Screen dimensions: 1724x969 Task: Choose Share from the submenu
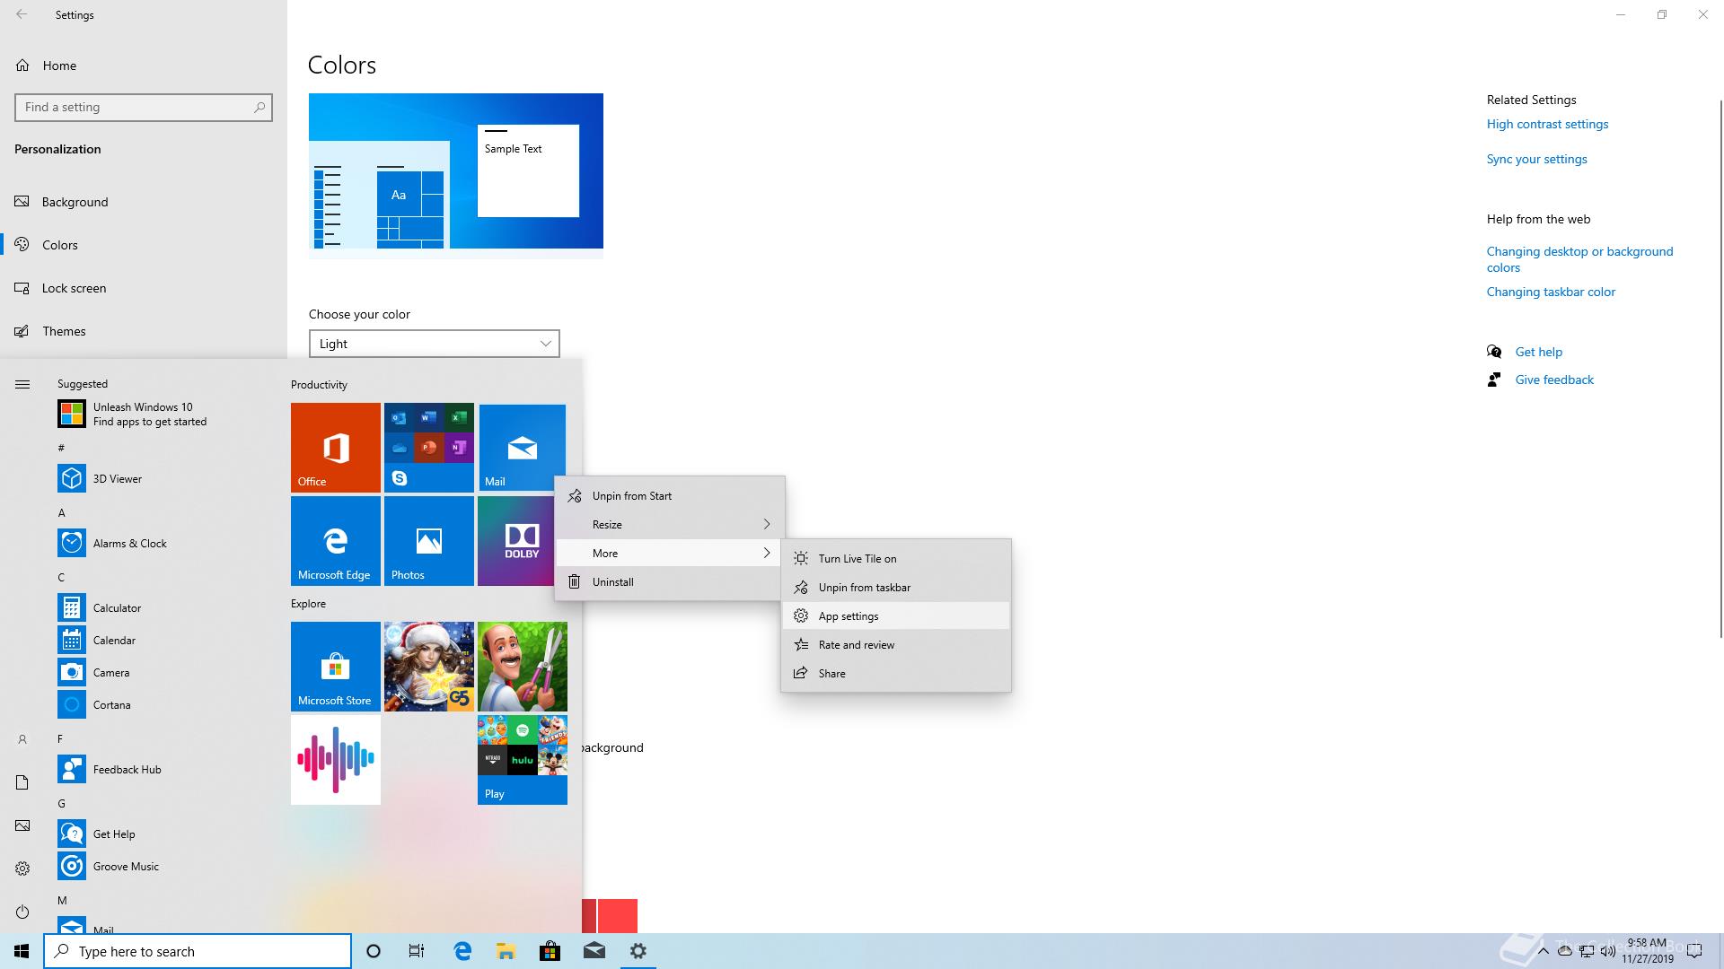[896, 673]
